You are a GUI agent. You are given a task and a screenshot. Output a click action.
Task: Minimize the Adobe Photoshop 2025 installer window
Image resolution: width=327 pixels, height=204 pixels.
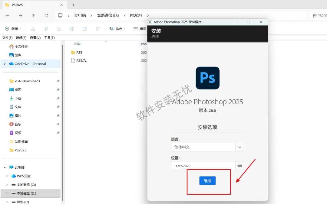[x=236, y=22]
